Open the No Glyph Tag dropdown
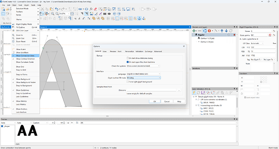This screenshot has width=279, height=149. pyautogui.click(x=257, y=60)
